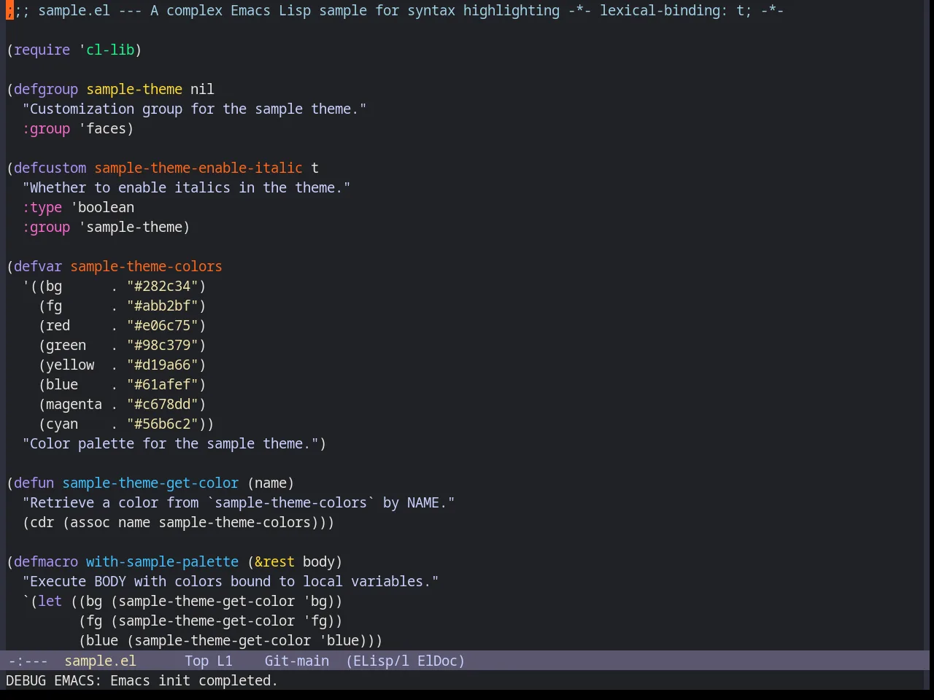Click the "#d19a66" color string
The height and width of the screenshot is (700, 934).
(x=162, y=365)
